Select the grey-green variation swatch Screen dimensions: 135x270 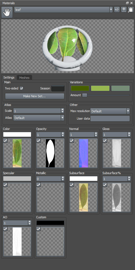(120, 88)
